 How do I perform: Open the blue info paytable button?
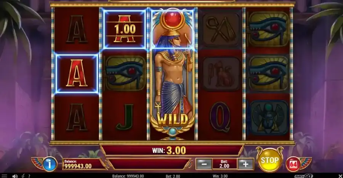pyautogui.click(x=50, y=164)
